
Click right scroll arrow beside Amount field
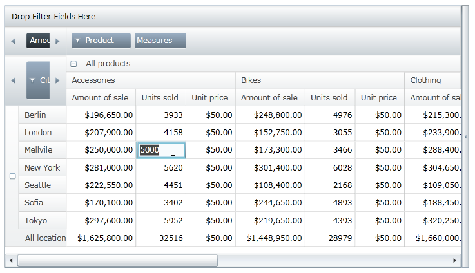[x=57, y=41]
